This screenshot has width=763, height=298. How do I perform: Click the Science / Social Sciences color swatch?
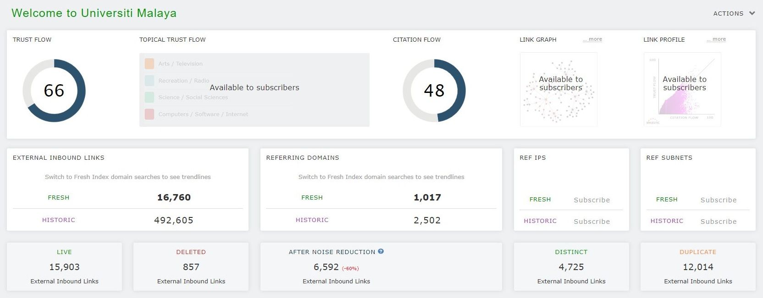(149, 97)
